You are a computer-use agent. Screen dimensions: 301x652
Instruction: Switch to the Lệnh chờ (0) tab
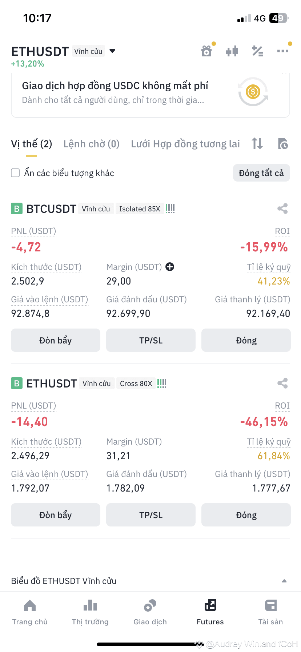coord(91,144)
